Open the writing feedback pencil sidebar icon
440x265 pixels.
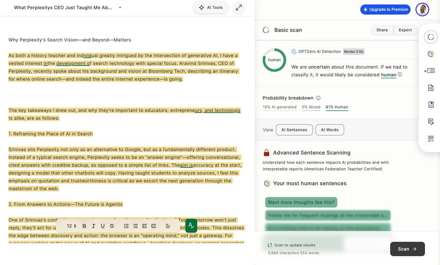point(431,122)
